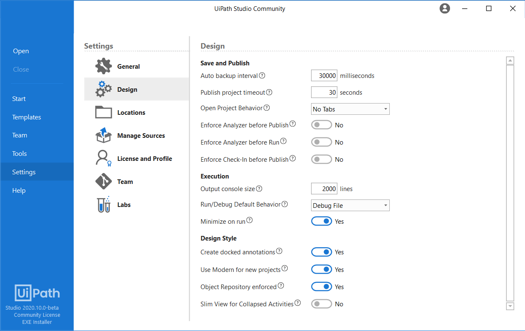Show help for Create docked annotations
This screenshot has width=525, height=331.
pos(279,251)
